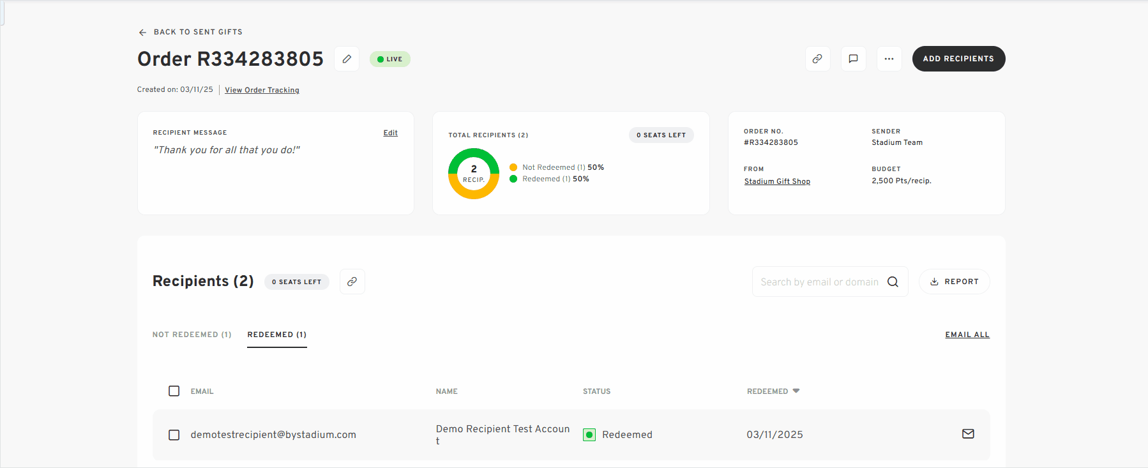Screen dimensions: 1148x468
Task: Edit the recipient message
Action: [x=390, y=133]
